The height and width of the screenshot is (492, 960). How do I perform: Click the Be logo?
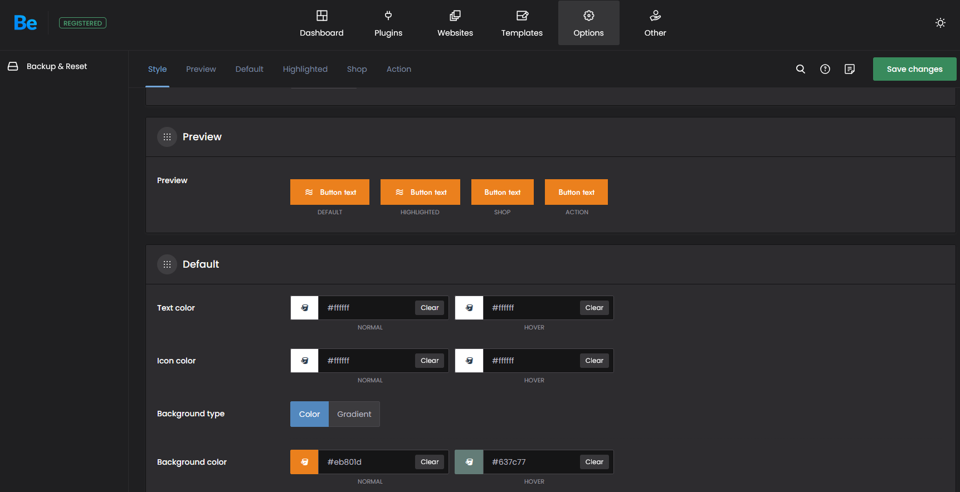(x=26, y=23)
